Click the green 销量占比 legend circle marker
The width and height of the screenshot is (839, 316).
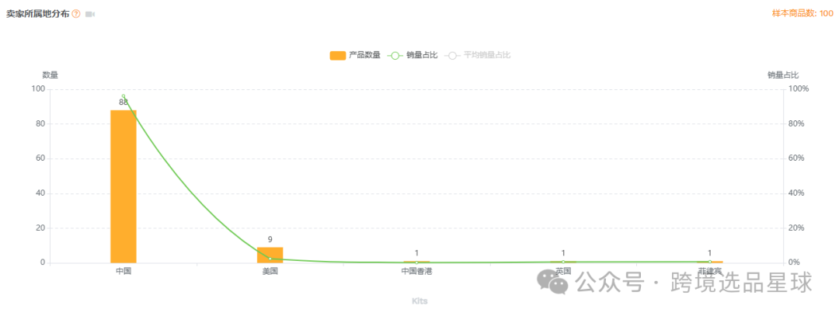pyautogui.click(x=395, y=55)
